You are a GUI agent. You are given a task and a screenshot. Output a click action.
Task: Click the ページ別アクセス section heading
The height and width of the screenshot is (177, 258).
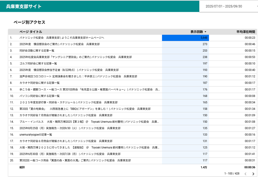point(29,22)
